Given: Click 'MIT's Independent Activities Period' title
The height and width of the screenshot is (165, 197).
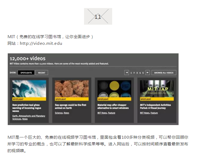Looking at the screenshot, I should point(156,107).
